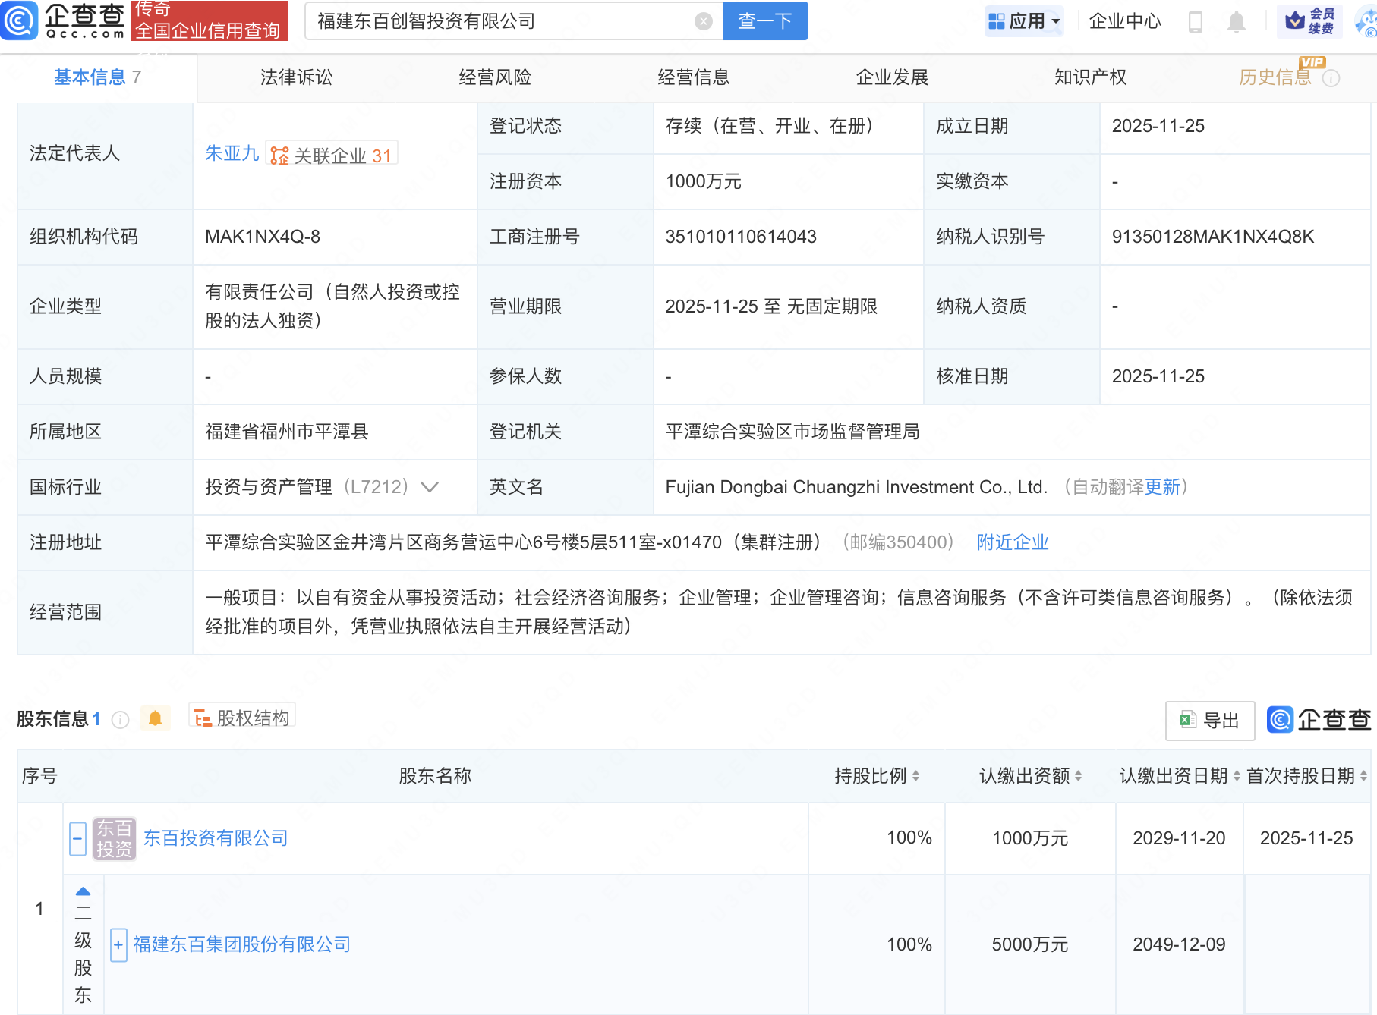Screen dimensions: 1377x1015
Task: Click the info icon beside 股东信息
Action: tap(121, 720)
